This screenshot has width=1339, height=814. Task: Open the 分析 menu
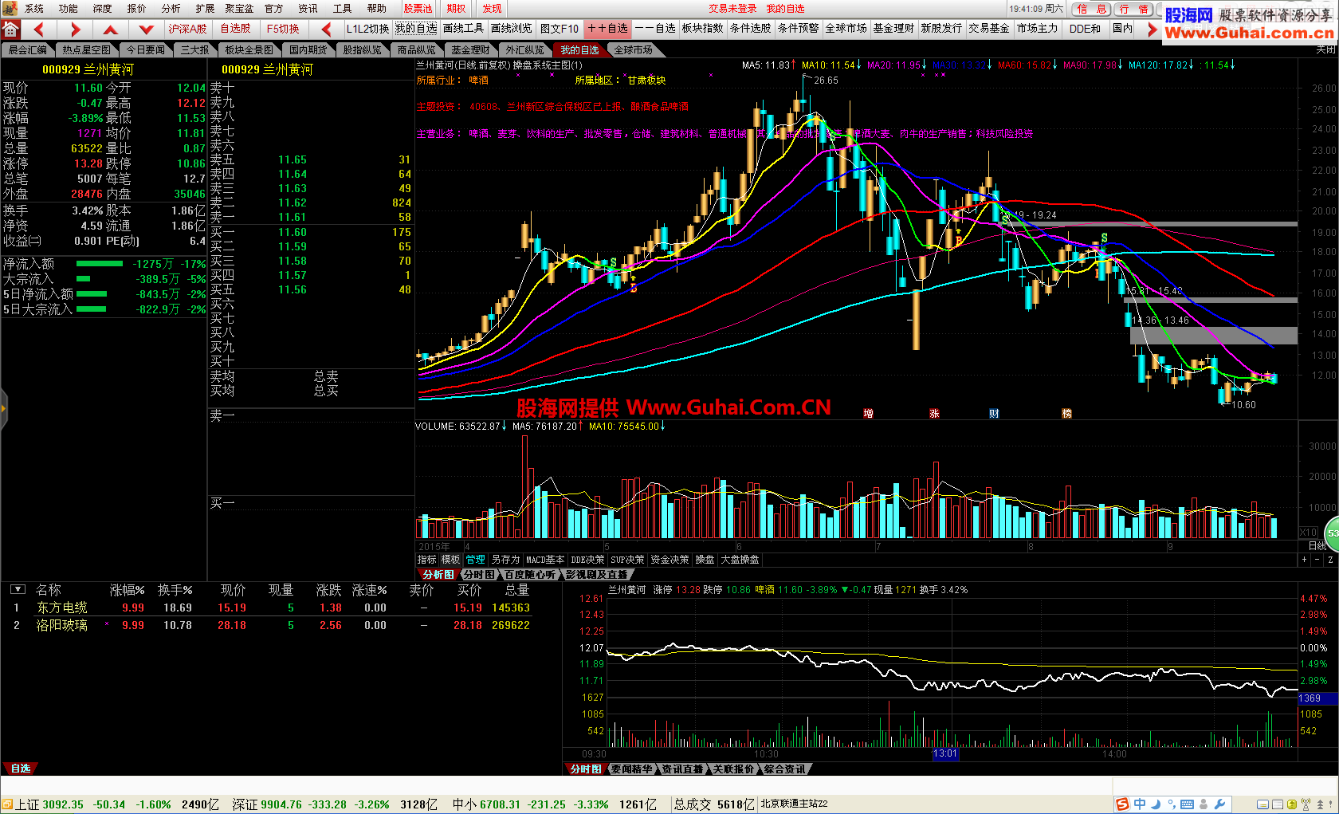[x=171, y=8]
